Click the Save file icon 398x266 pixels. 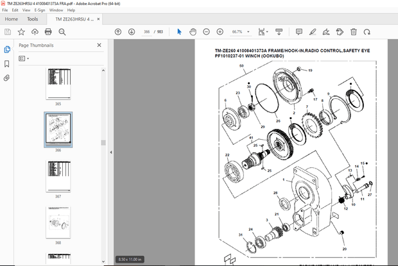(8, 31)
